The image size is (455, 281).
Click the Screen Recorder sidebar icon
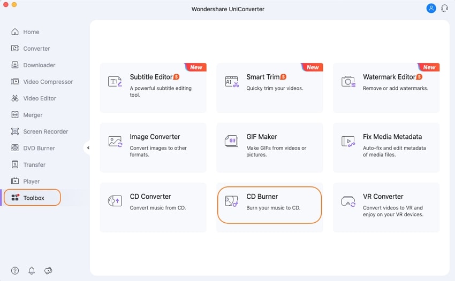15,131
